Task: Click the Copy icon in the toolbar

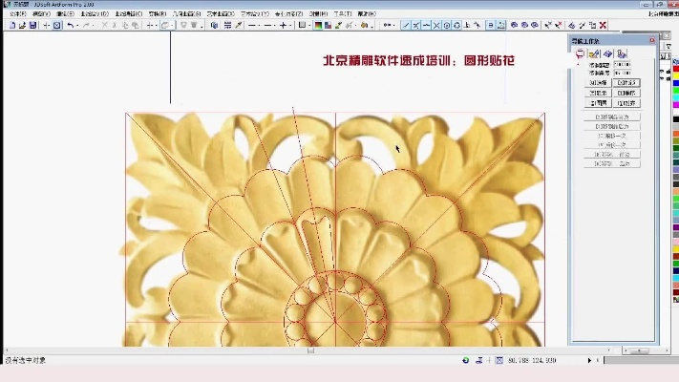Action: coord(125,25)
